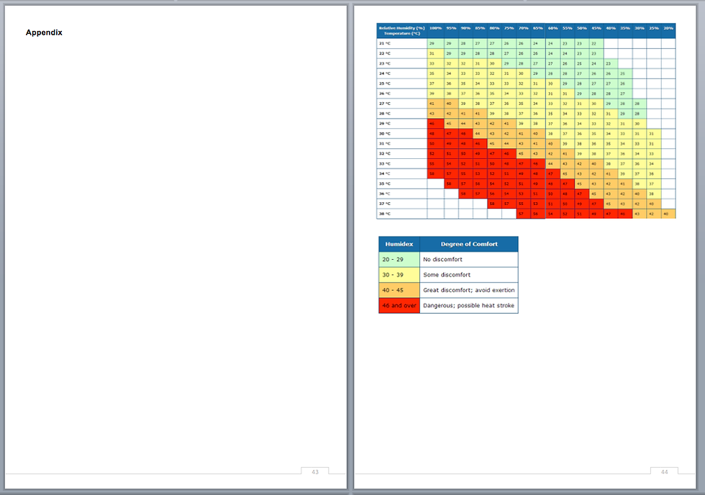Pick the orange 40 - 45 legend swatch
705x495 pixels.
pyautogui.click(x=399, y=290)
